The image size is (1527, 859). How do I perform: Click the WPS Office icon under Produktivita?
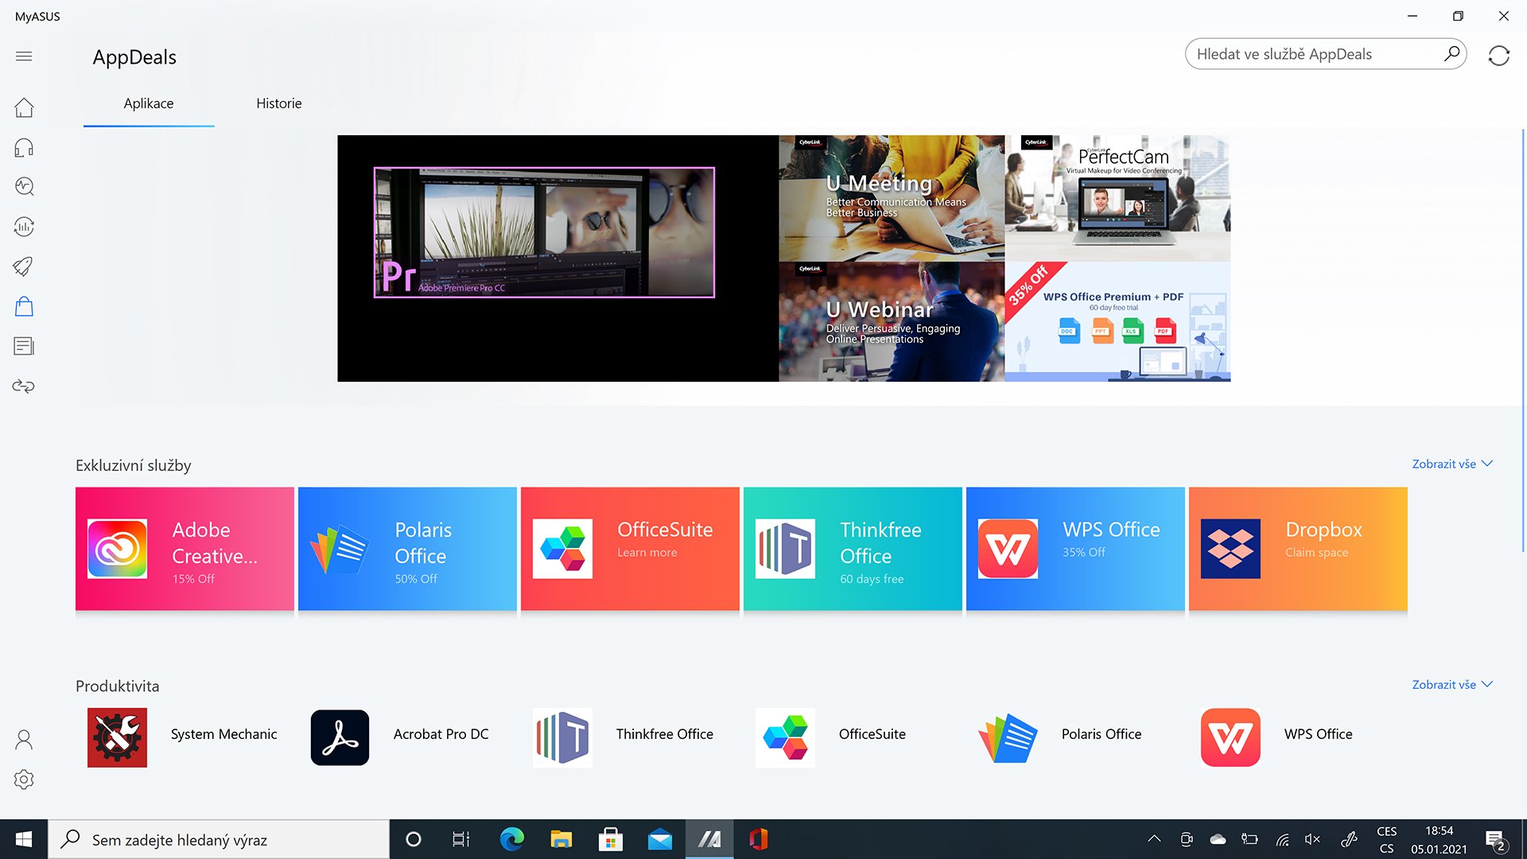pos(1230,737)
